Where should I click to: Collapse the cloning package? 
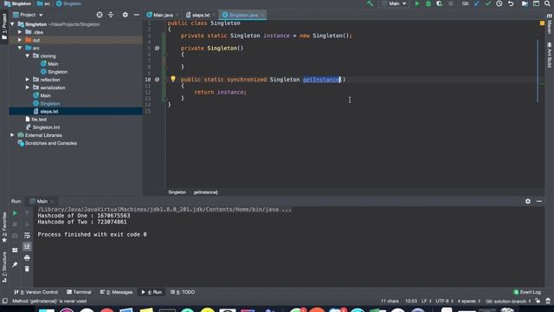pos(28,55)
